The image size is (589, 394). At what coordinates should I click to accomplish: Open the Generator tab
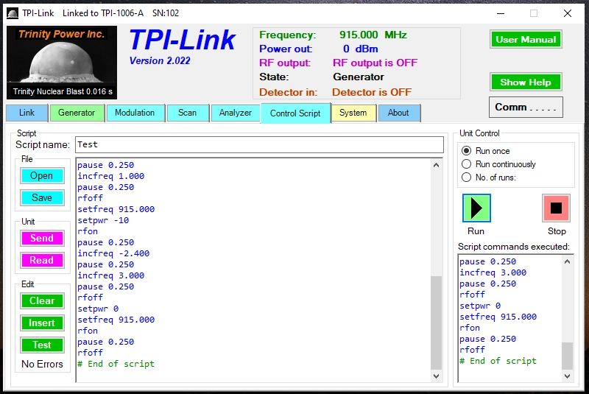[77, 113]
